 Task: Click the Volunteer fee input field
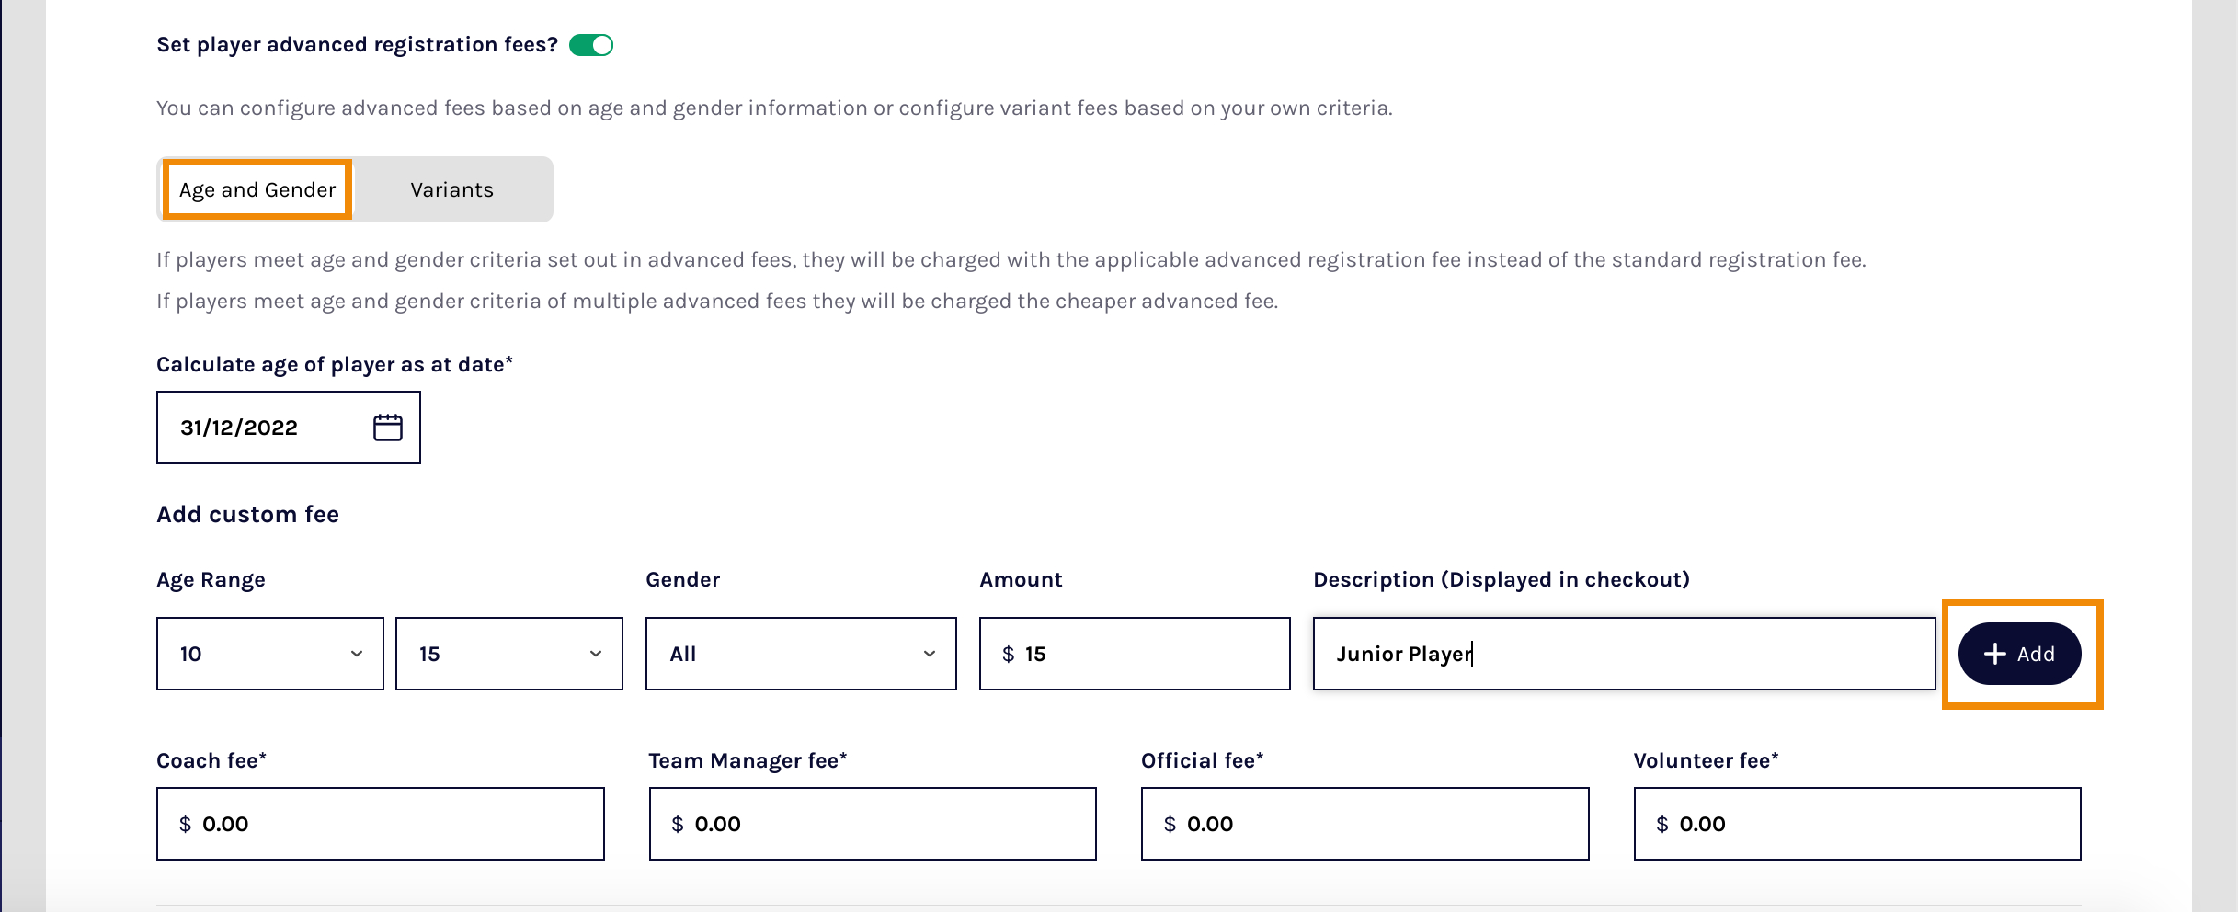coord(1856,823)
